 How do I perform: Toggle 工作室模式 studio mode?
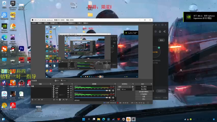pos(144,94)
